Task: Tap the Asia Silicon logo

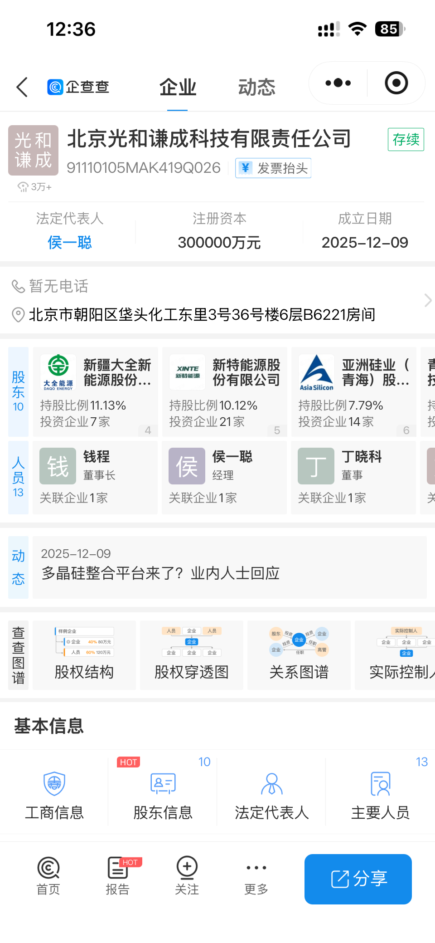Action: click(x=317, y=372)
